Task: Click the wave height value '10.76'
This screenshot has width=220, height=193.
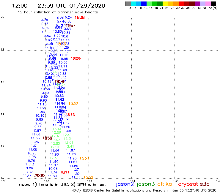Action: coord(31,161)
